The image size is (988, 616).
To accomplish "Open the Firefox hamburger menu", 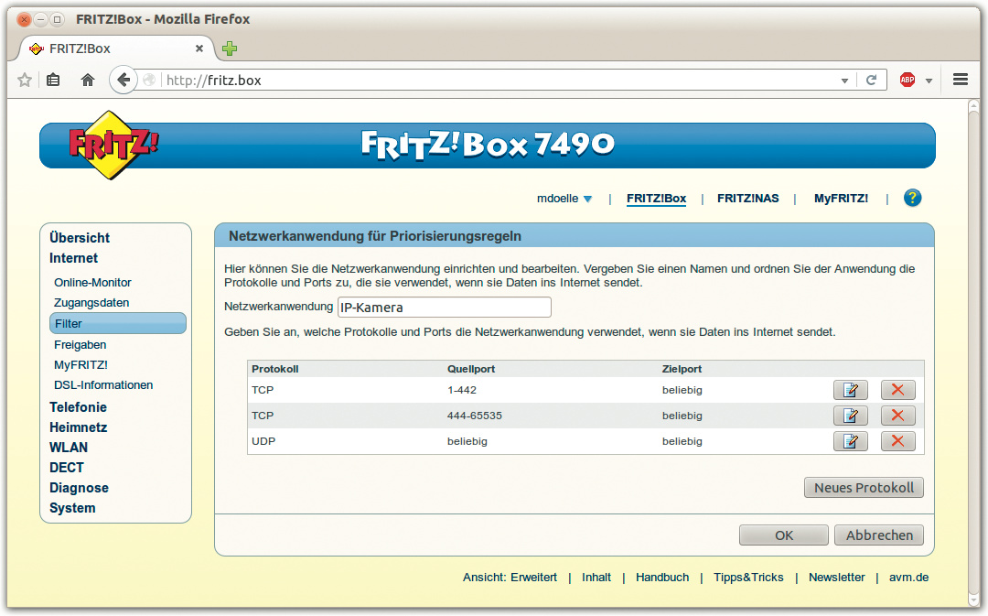I will tap(960, 80).
